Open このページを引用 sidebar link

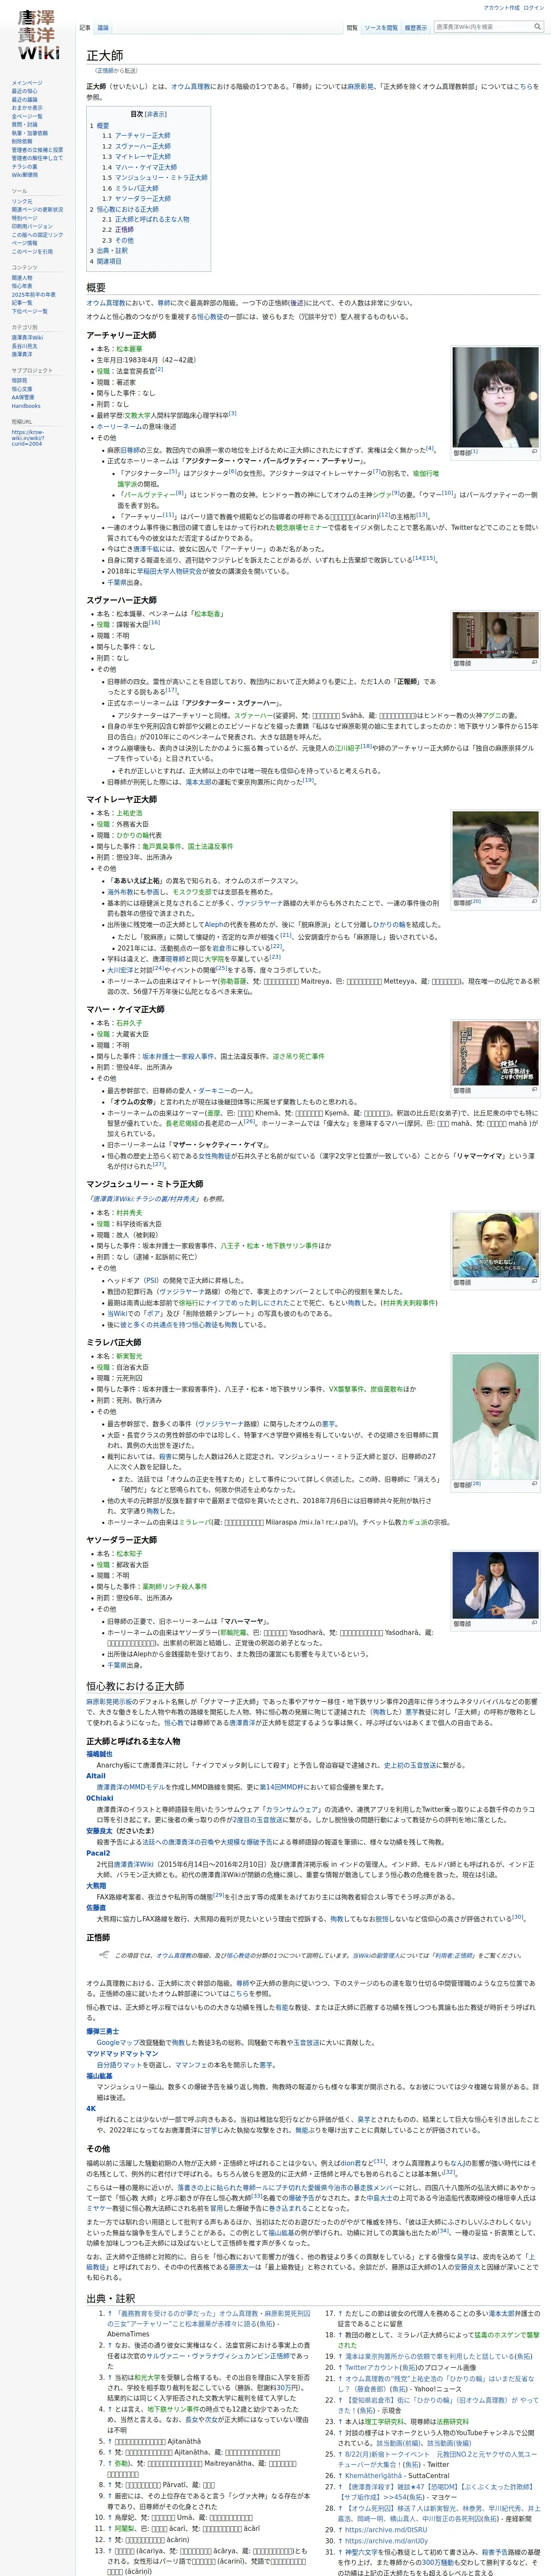click(x=32, y=251)
